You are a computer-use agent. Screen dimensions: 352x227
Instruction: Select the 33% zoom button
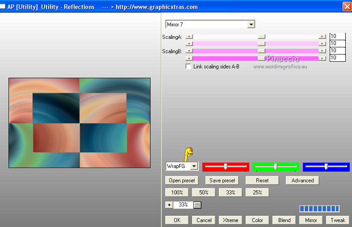click(230, 193)
